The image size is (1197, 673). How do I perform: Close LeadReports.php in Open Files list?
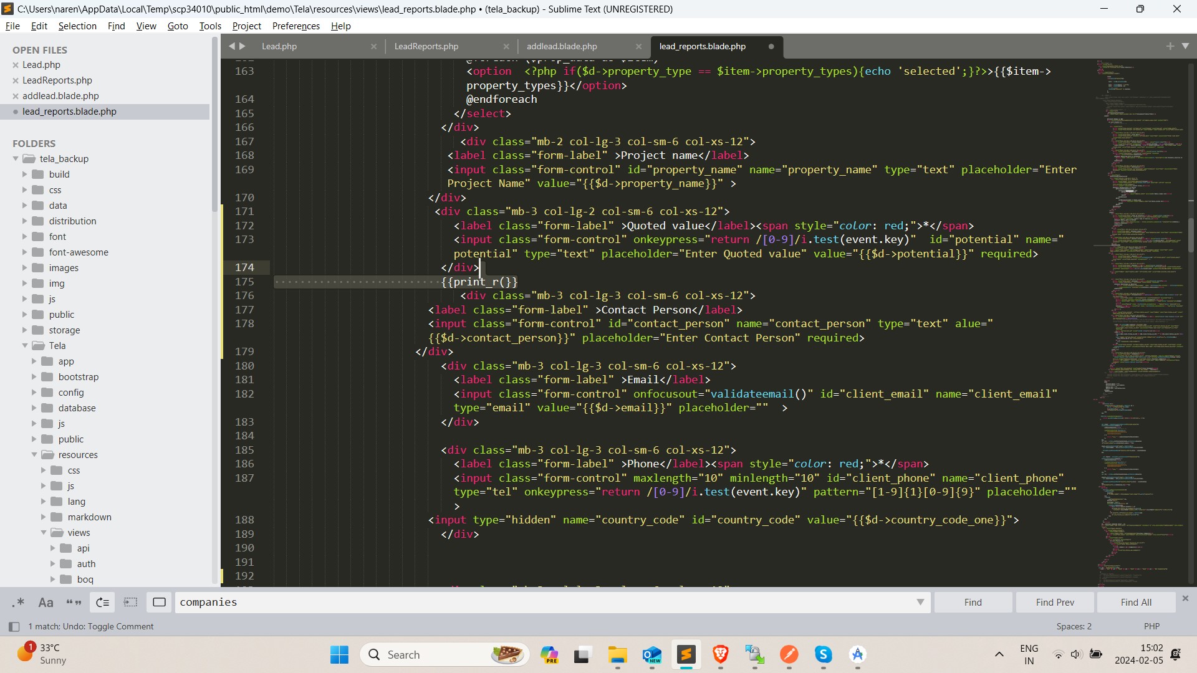coord(16,80)
